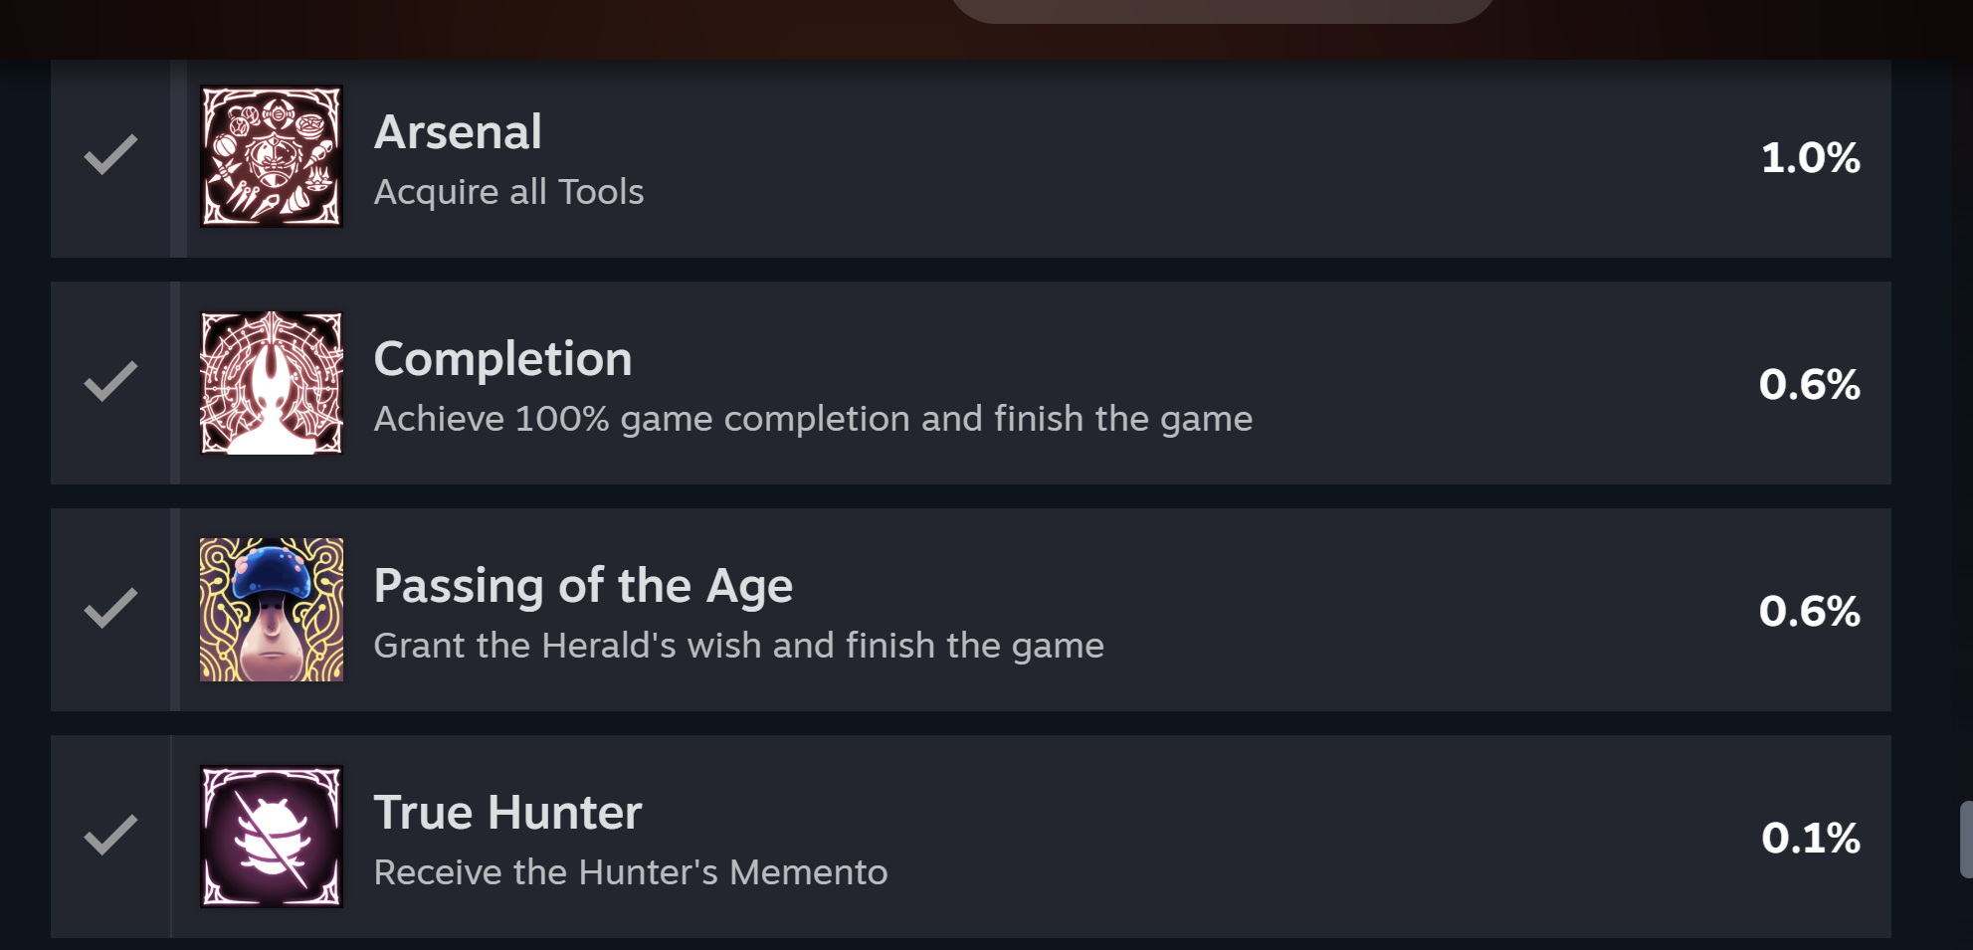Click the Passing of the Age mushroom icon
1973x950 pixels.
272,610
